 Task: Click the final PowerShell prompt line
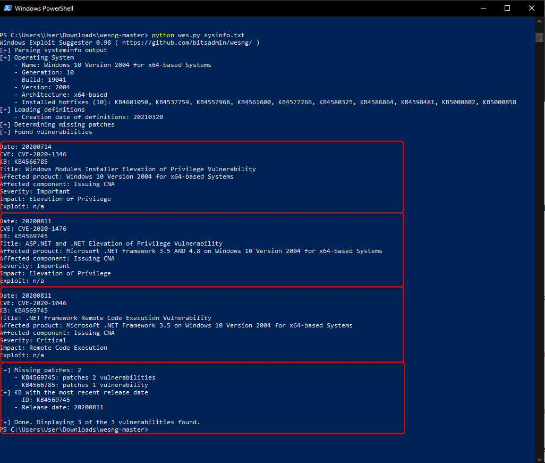point(74,430)
